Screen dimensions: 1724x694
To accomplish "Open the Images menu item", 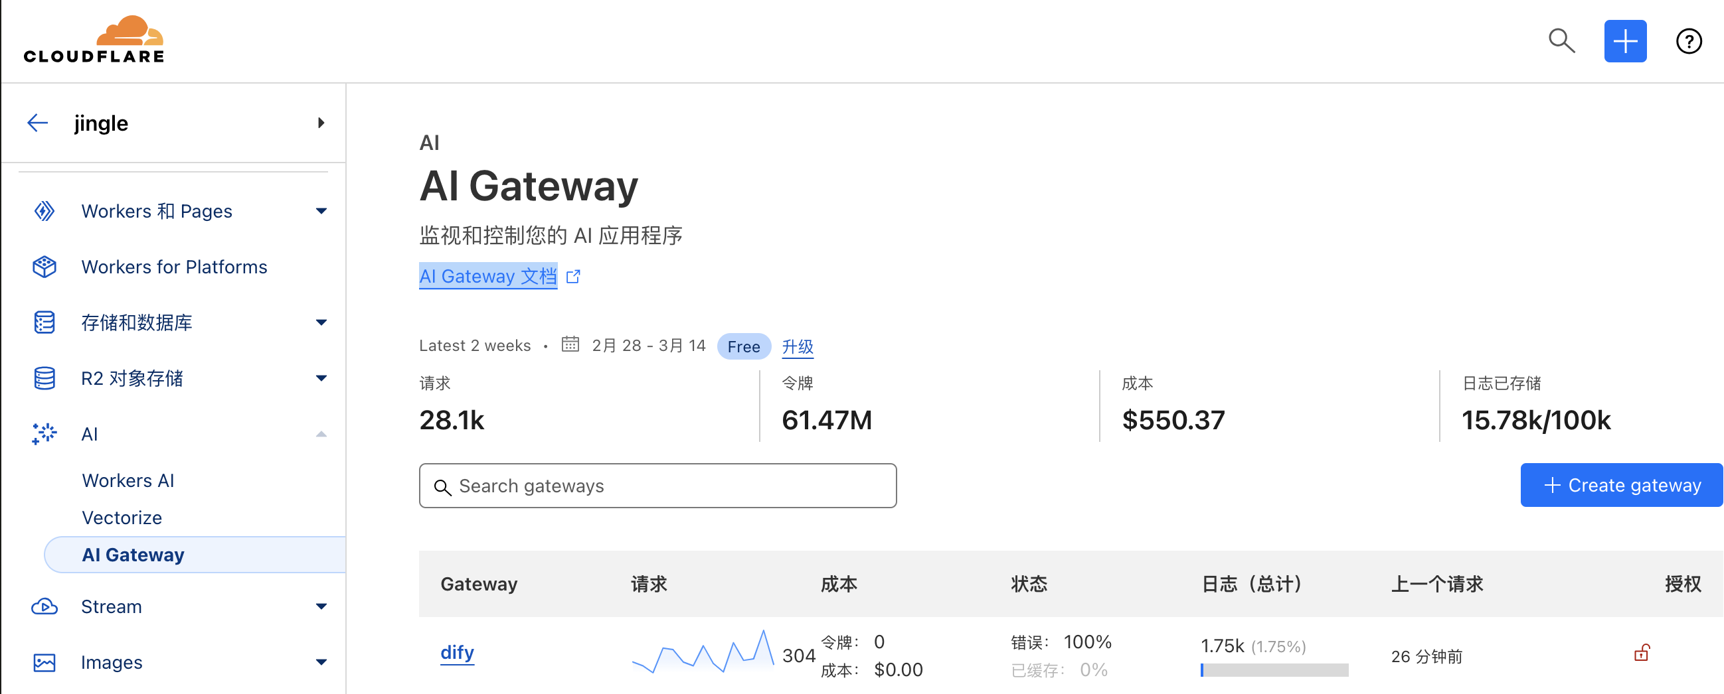I will click(111, 663).
